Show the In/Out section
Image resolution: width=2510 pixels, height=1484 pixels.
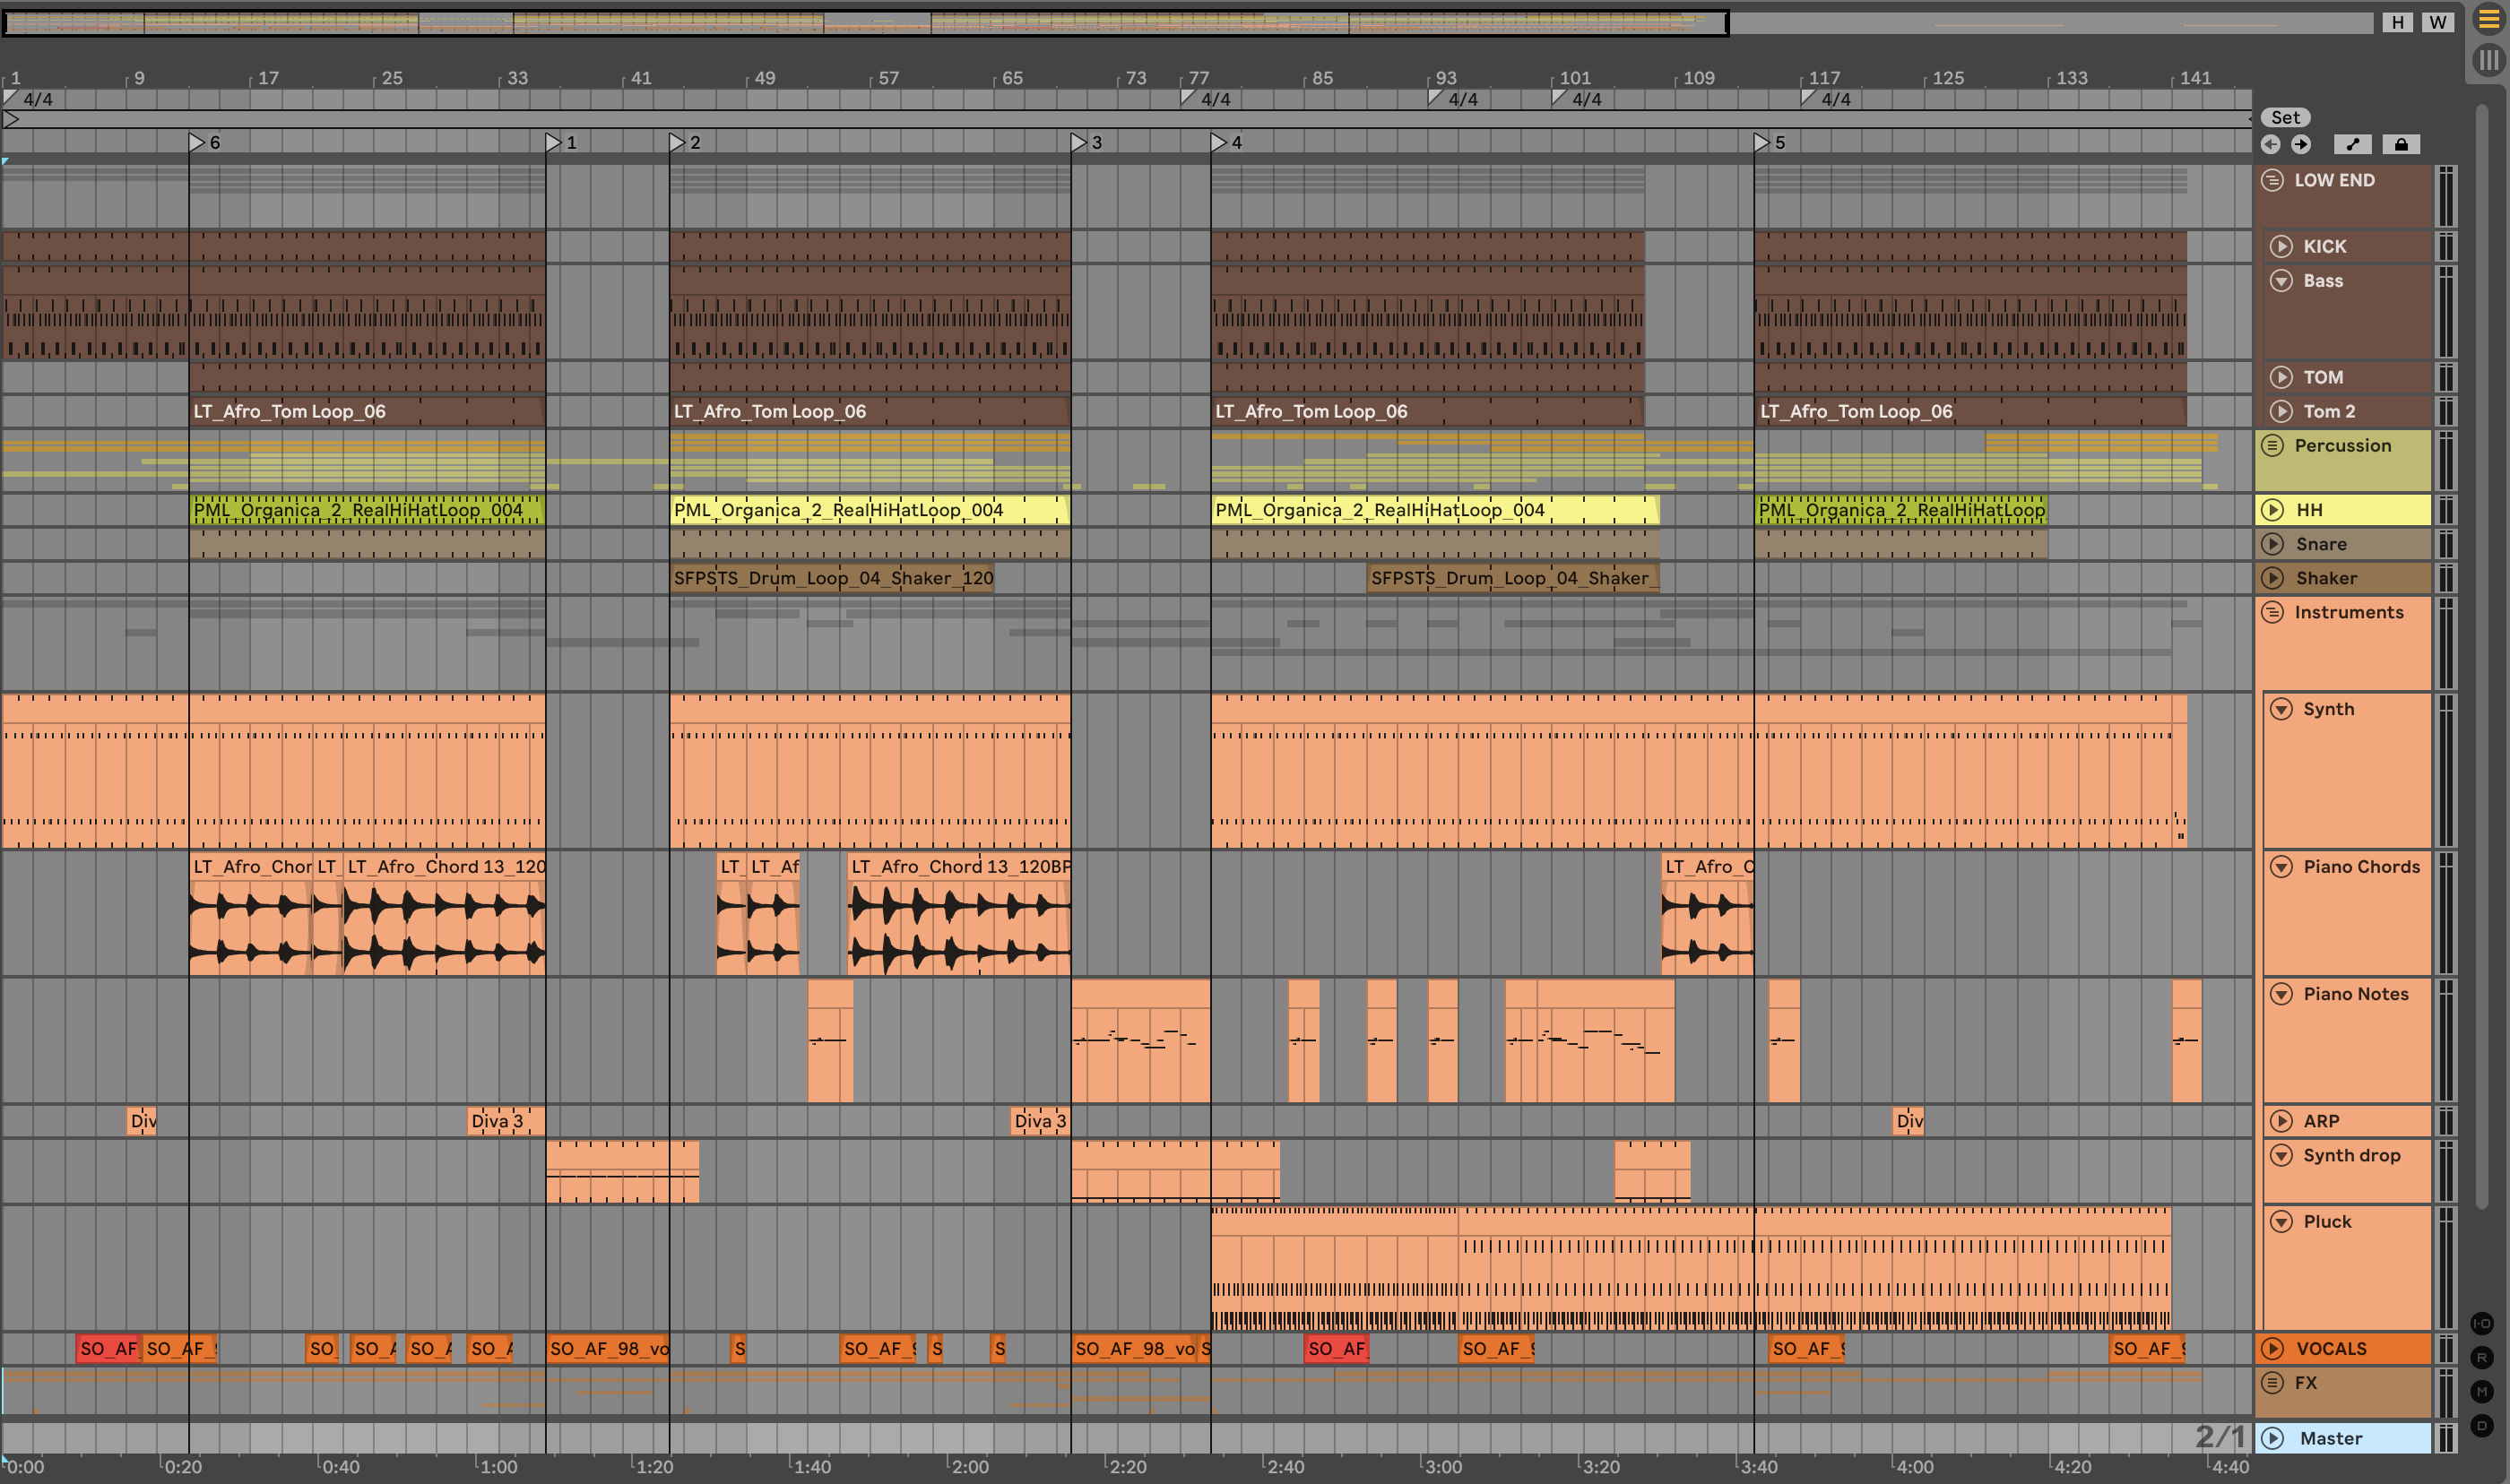pos(2482,1324)
